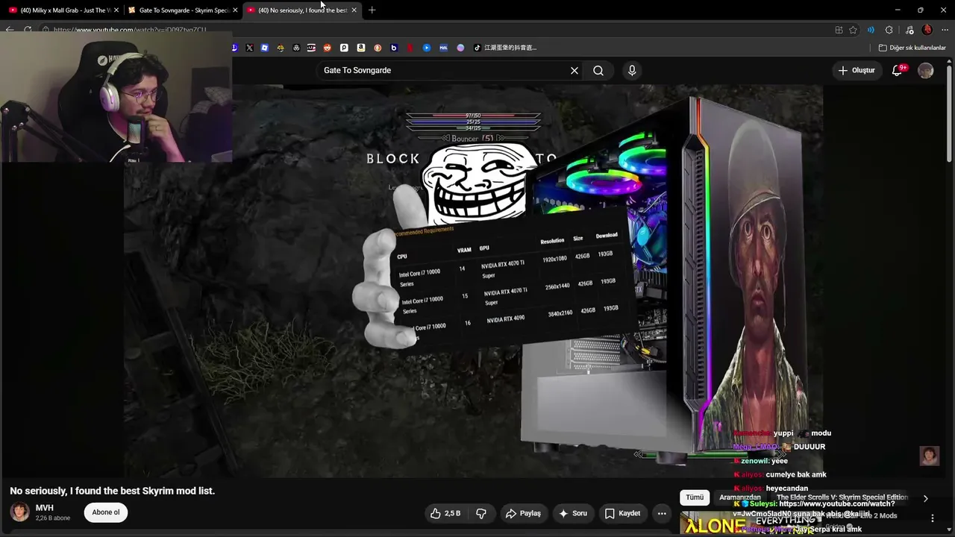Screen dimensions: 955x537
Task: Open 'Diğer sık kullanılanlar' bookmarks folder
Action: tap(912, 48)
